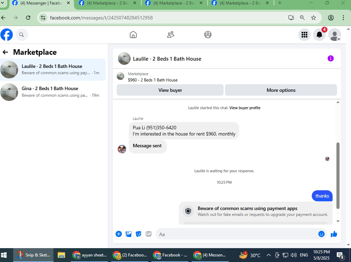Viewport: 351px width, 262px height.
Task: Open a new browser tab
Action: point(279,3)
